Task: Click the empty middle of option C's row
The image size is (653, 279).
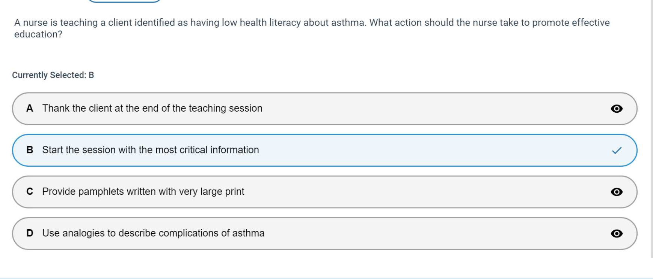Action: 413,192
